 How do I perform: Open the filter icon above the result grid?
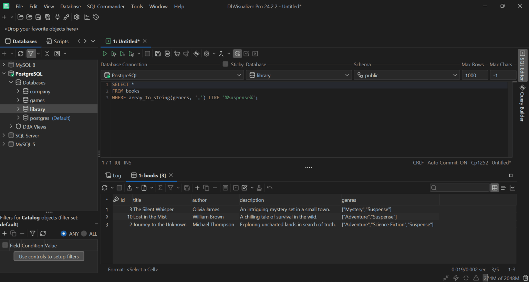point(171,188)
